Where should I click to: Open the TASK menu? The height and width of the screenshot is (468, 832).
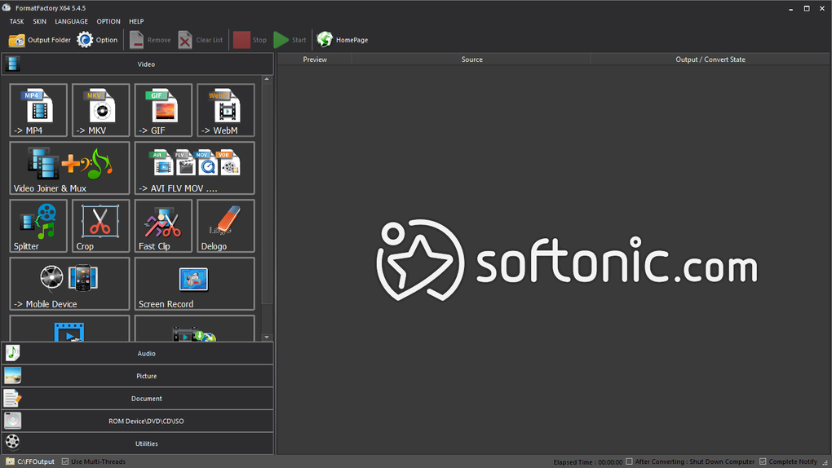coord(16,21)
